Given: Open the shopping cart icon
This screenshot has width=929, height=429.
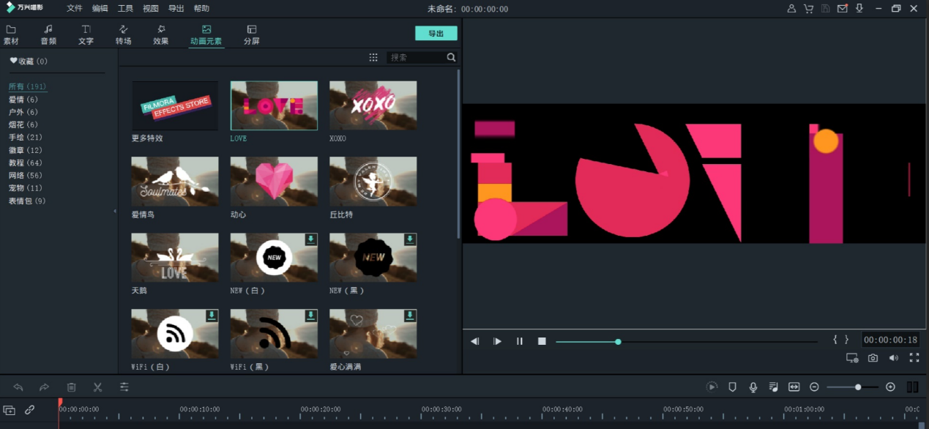Looking at the screenshot, I should point(808,9).
